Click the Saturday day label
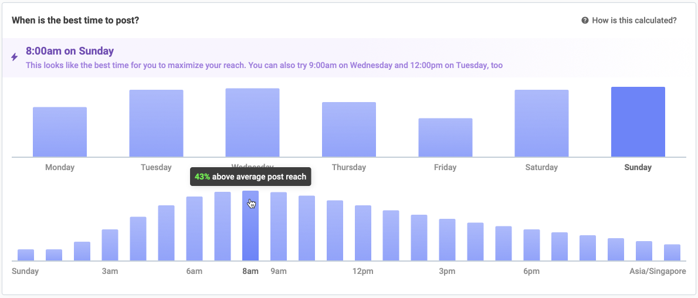Image resolution: width=698 pixels, height=298 pixels. tap(541, 168)
